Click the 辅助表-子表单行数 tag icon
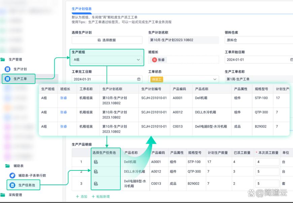 tap(12, 175)
